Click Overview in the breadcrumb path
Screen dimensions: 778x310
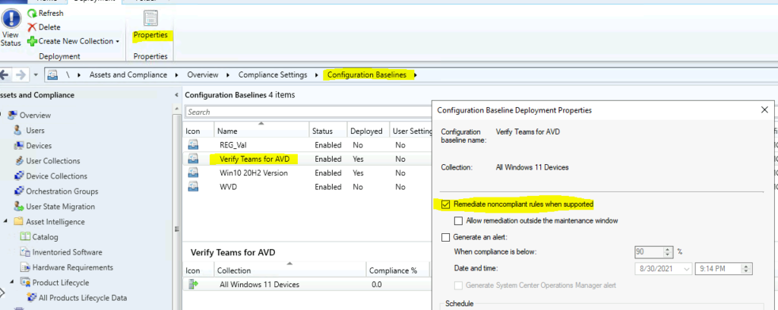click(x=202, y=75)
